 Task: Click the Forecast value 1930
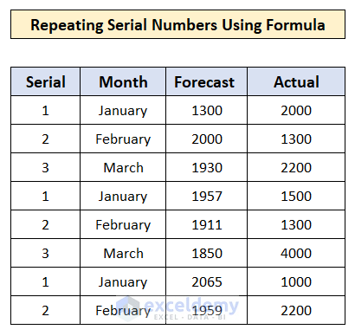click(206, 167)
